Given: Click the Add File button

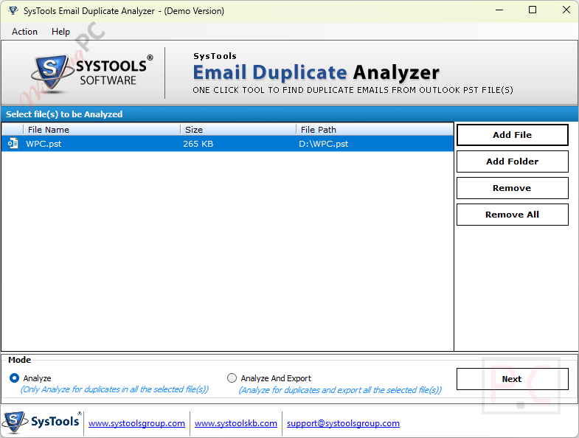Looking at the screenshot, I should point(512,135).
